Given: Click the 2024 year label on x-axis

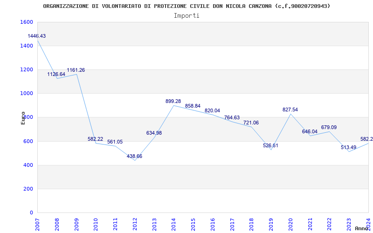Looking at the screenshot, I should click(x=368, y=224).
